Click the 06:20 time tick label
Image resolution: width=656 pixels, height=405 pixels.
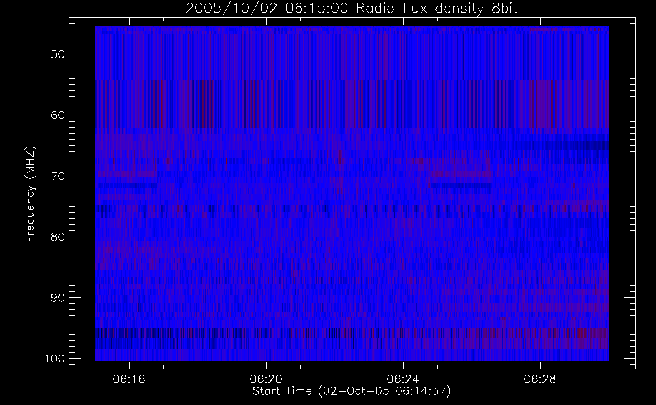266,379
